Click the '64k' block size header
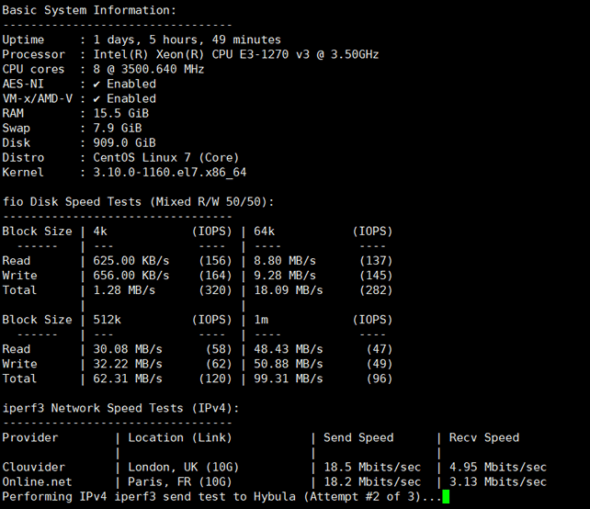The height and width of the screenshot is (509, 590). [264, 232]
